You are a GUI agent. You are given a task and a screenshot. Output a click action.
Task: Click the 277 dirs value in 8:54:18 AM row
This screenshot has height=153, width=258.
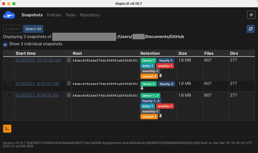click(233, 95)
